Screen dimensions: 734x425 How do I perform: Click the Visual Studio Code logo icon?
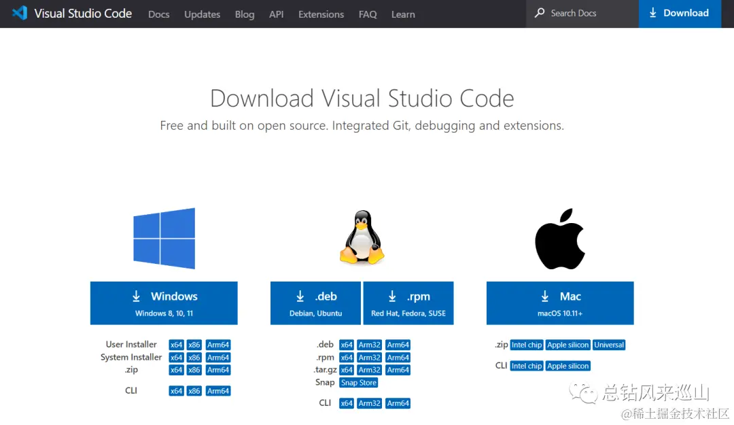(x=20, y=13)
